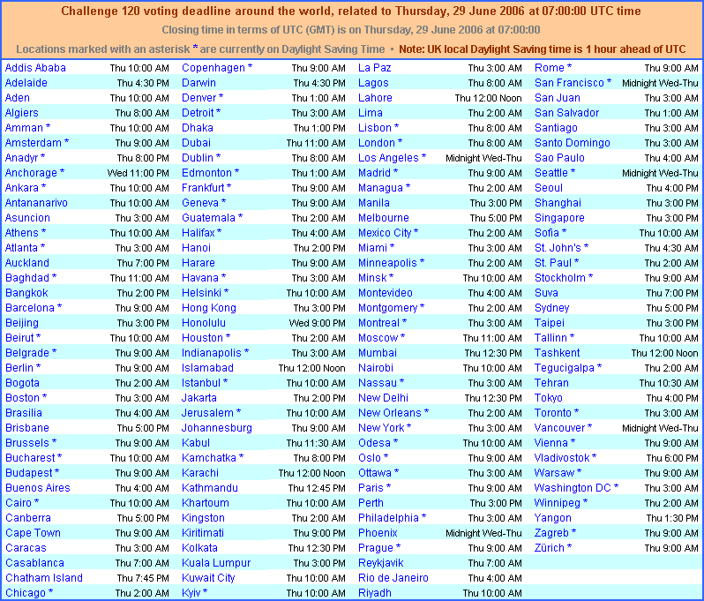This screenshot has height=601, width=704.
Task: Open the New York link
Action: (381, 428)
